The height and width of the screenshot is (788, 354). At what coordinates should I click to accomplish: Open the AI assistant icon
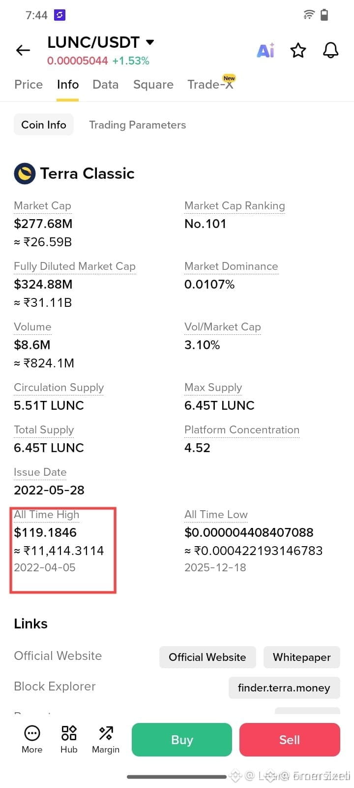coord(265,50)
